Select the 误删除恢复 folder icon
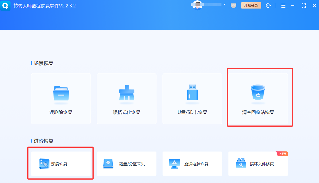This screenshot has height=183, width=319. coord(61,93)
